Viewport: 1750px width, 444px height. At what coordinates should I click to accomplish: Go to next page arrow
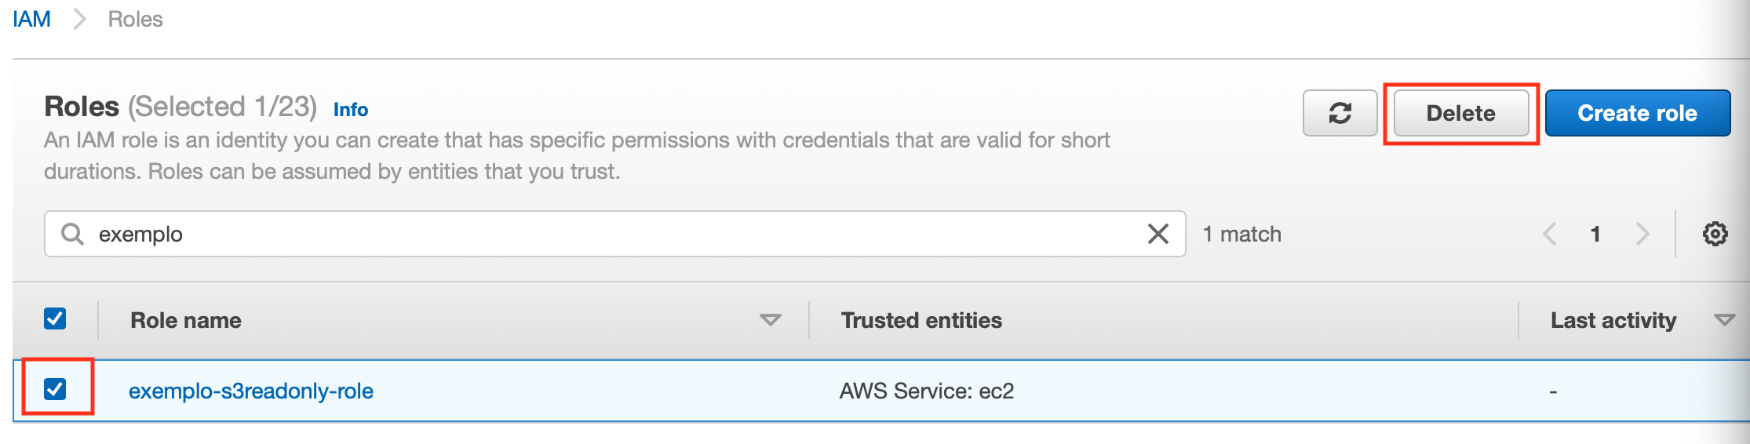tap(1642, 234)
